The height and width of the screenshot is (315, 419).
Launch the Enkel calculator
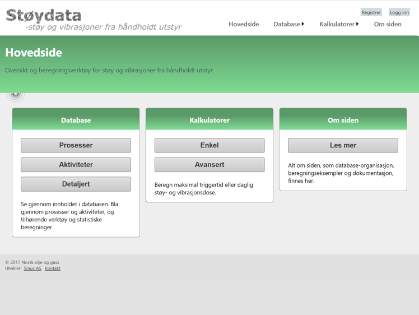[209, 145]
